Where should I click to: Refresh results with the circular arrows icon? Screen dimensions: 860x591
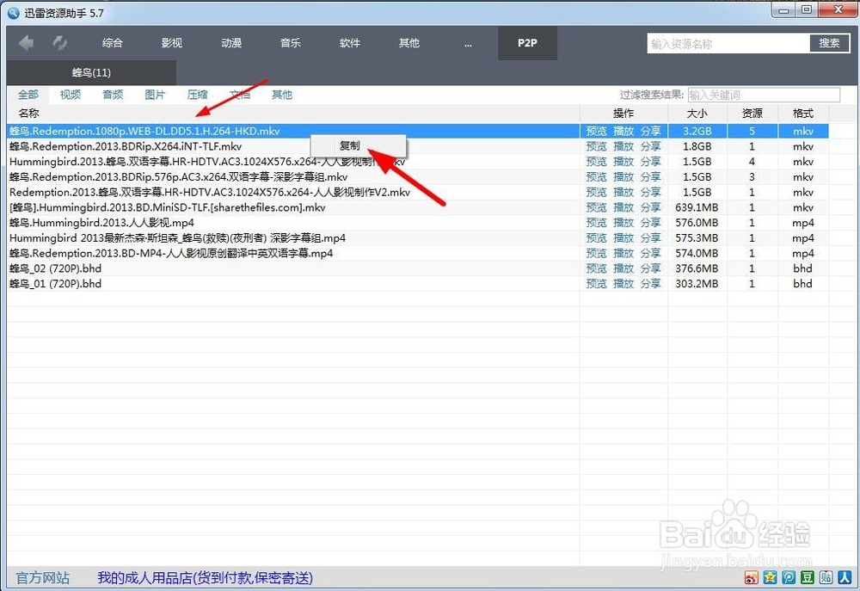click(60, 43)
